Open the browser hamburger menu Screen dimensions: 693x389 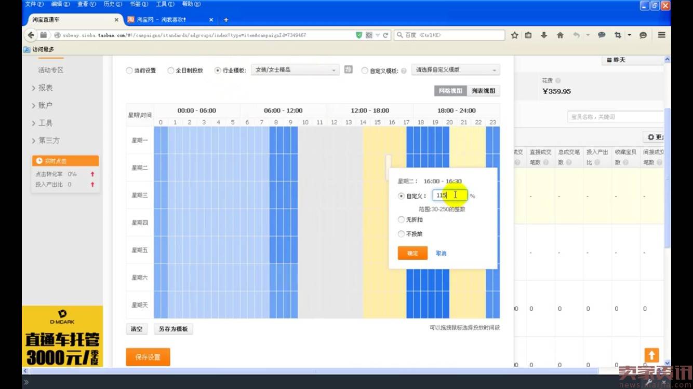pos(661,35)
